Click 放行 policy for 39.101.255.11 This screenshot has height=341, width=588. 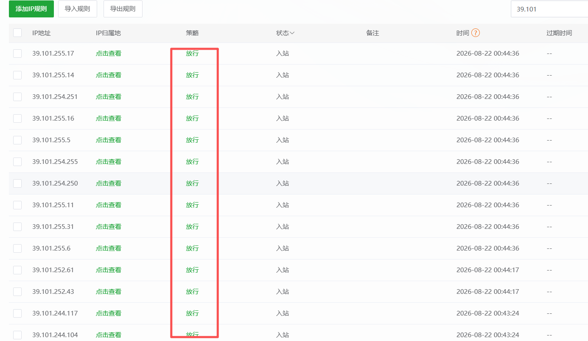tap(192, 205)
